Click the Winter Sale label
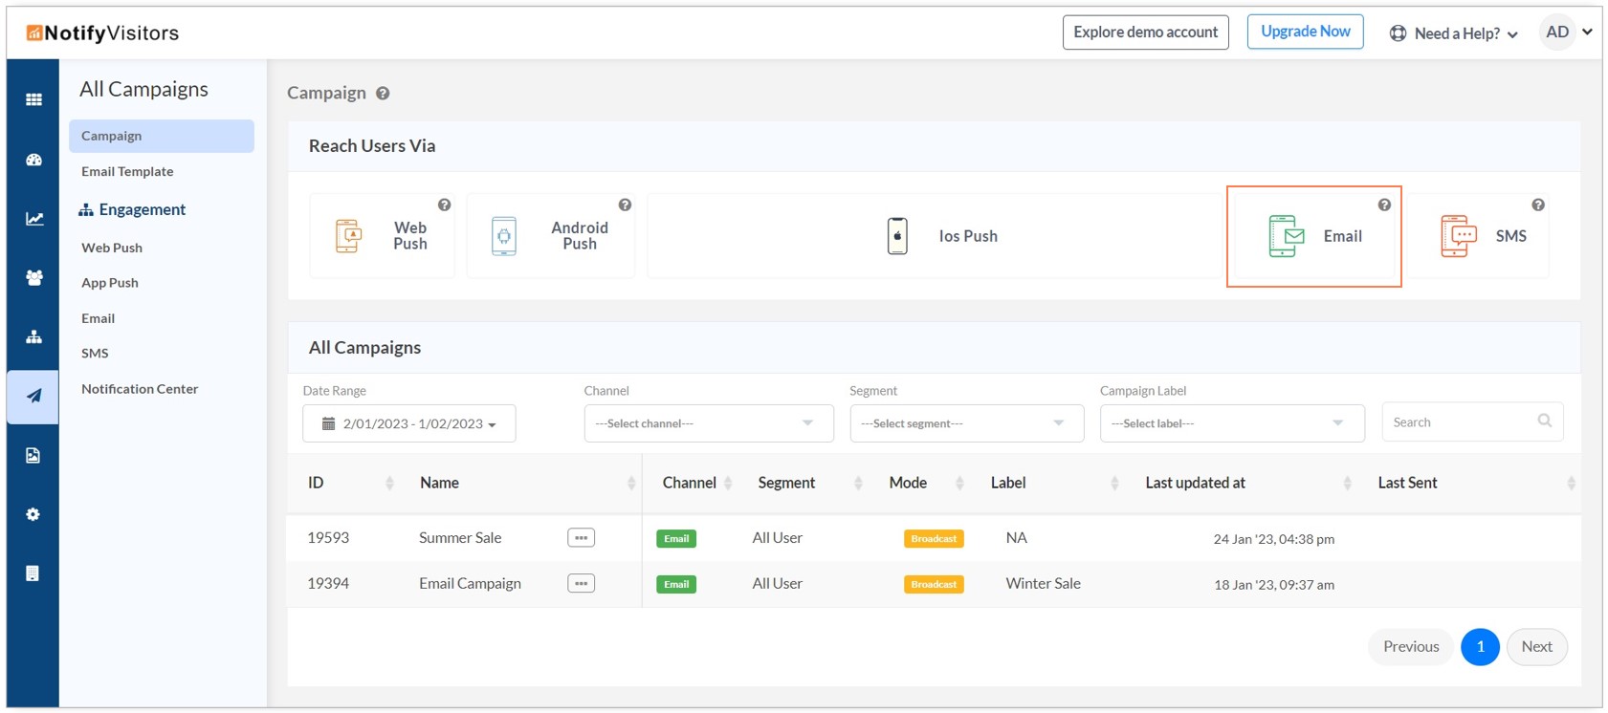 tap(1044, 584)
